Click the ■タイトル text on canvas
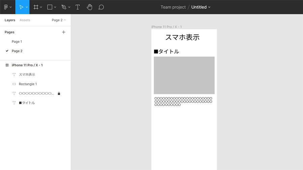This screenshot has height=170, width=303. [166, 52]
